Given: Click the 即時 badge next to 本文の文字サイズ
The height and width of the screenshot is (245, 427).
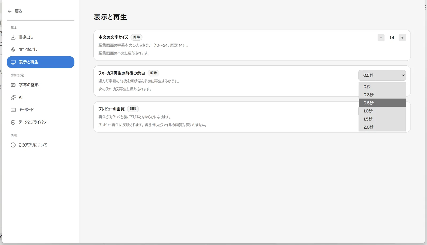Looking at the screenshot, I should [136, 37].
